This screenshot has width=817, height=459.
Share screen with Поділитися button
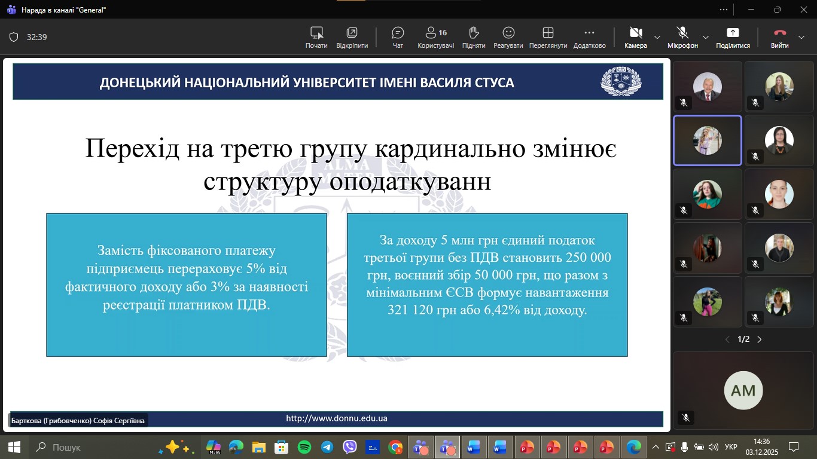click(733, 37)
